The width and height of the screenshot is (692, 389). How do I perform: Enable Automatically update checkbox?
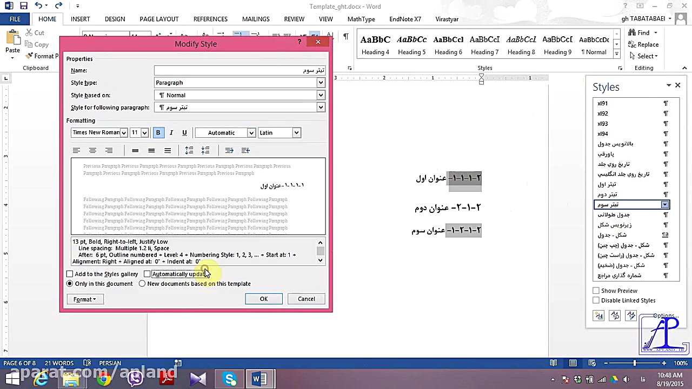pyautogui.click(x=147, y=274)
